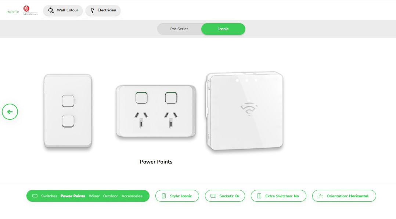Click the Orientation option's icon
396x219 pixels.
pos(320,196)
